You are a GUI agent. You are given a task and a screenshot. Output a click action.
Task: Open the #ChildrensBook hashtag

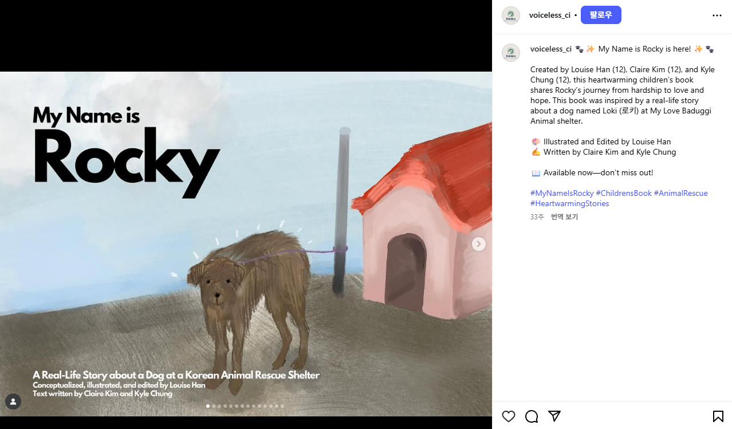(624, 193)
